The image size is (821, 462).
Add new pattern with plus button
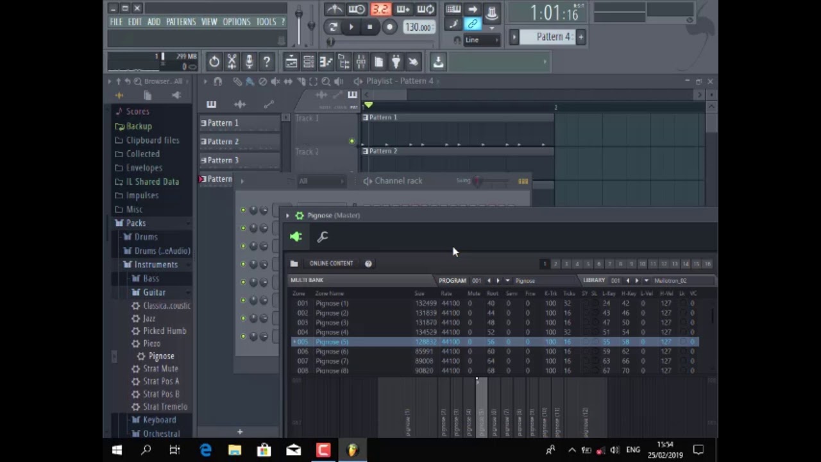[580, 37]
